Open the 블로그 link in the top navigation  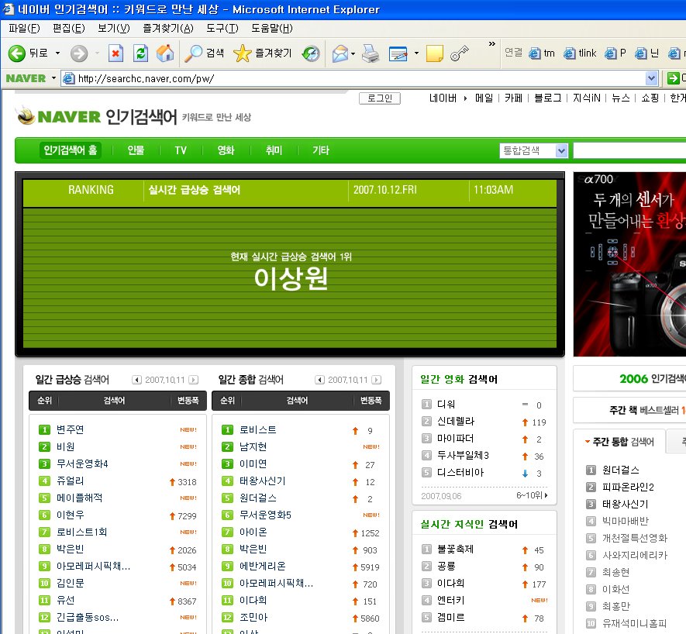tap(548, 98)
